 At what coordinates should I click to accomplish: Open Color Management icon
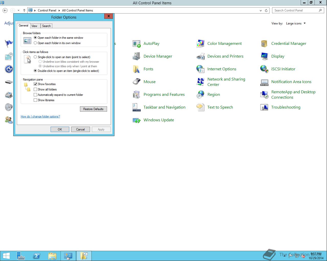[201, 44]
